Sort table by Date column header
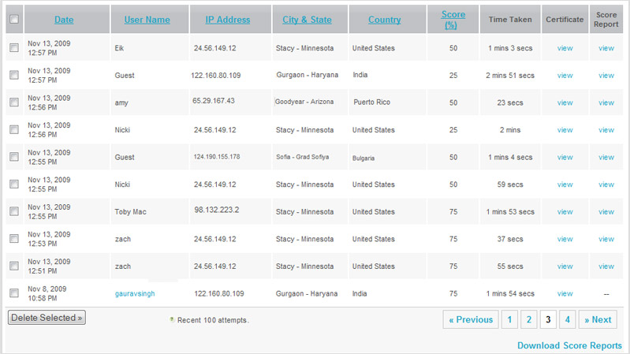This screenshot has height=354, width=630. (x=64, y=20)
